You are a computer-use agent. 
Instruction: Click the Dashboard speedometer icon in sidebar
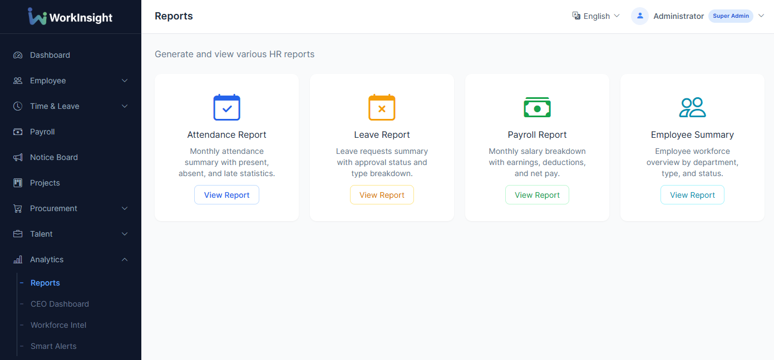[18, 55]
